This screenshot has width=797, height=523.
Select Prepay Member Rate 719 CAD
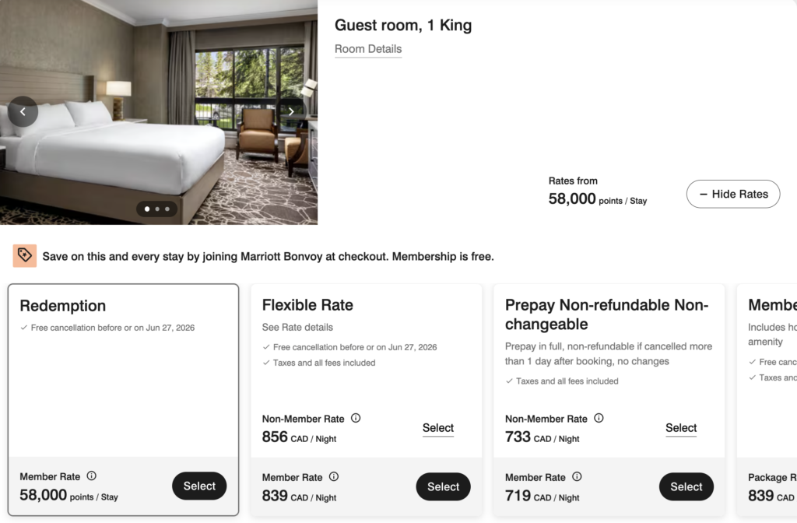pos(686,486)
